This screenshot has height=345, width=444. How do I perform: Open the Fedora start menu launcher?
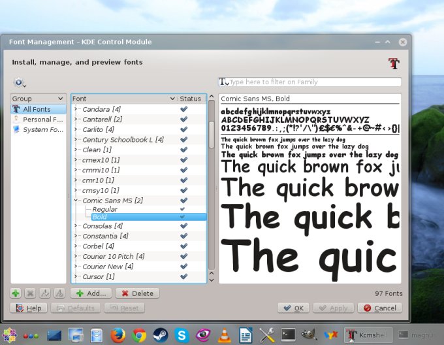pos(9,335)
